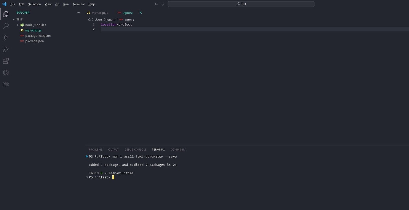Click the forward navigation arrow
The width and height of the screenshot is (409, 210).
(162, 4)
